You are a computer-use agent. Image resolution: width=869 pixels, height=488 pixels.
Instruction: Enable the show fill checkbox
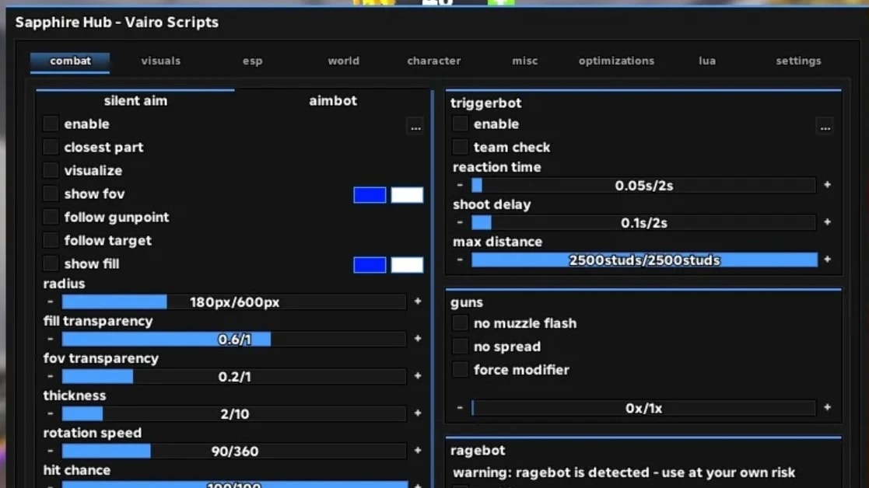[x=51, y=263]
